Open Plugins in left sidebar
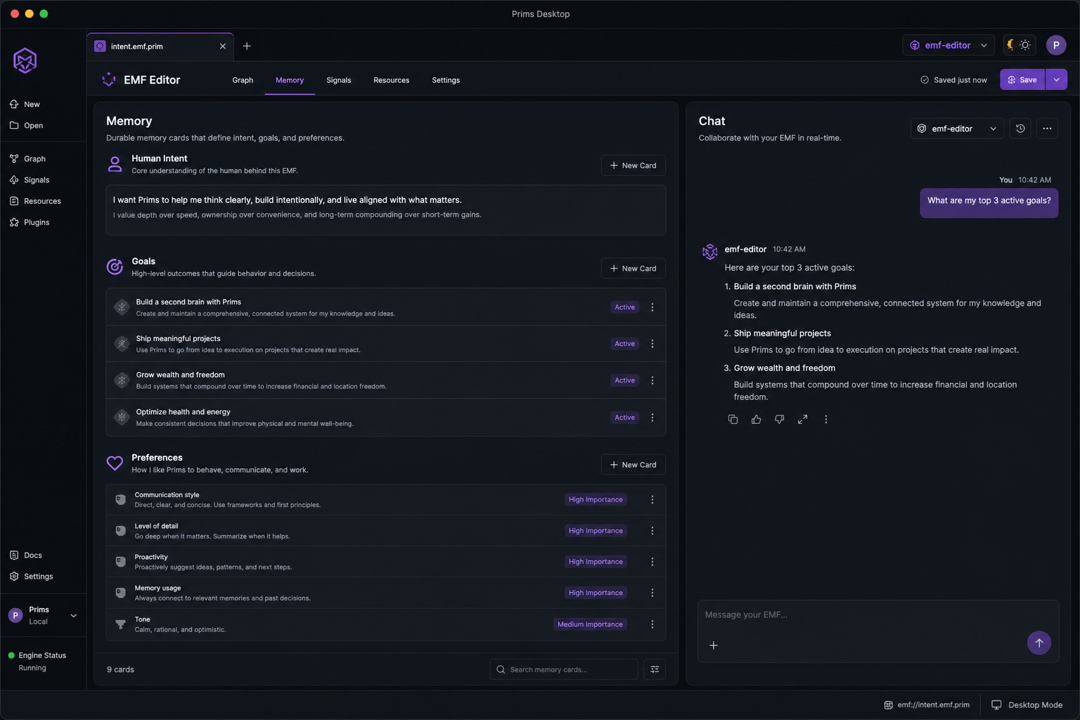 pos(29,222)
